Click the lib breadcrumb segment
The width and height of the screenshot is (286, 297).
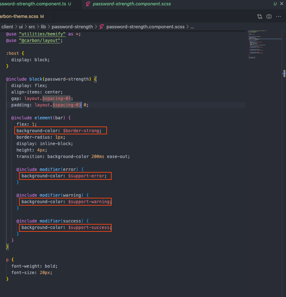(x=44, y=27)
